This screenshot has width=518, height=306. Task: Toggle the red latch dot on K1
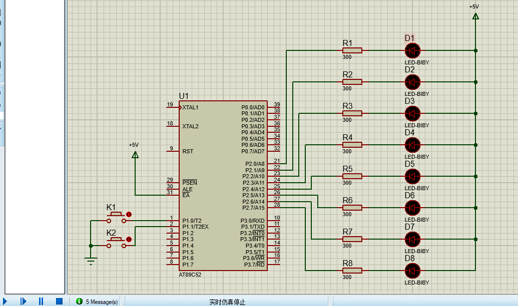tap(129, 214)
